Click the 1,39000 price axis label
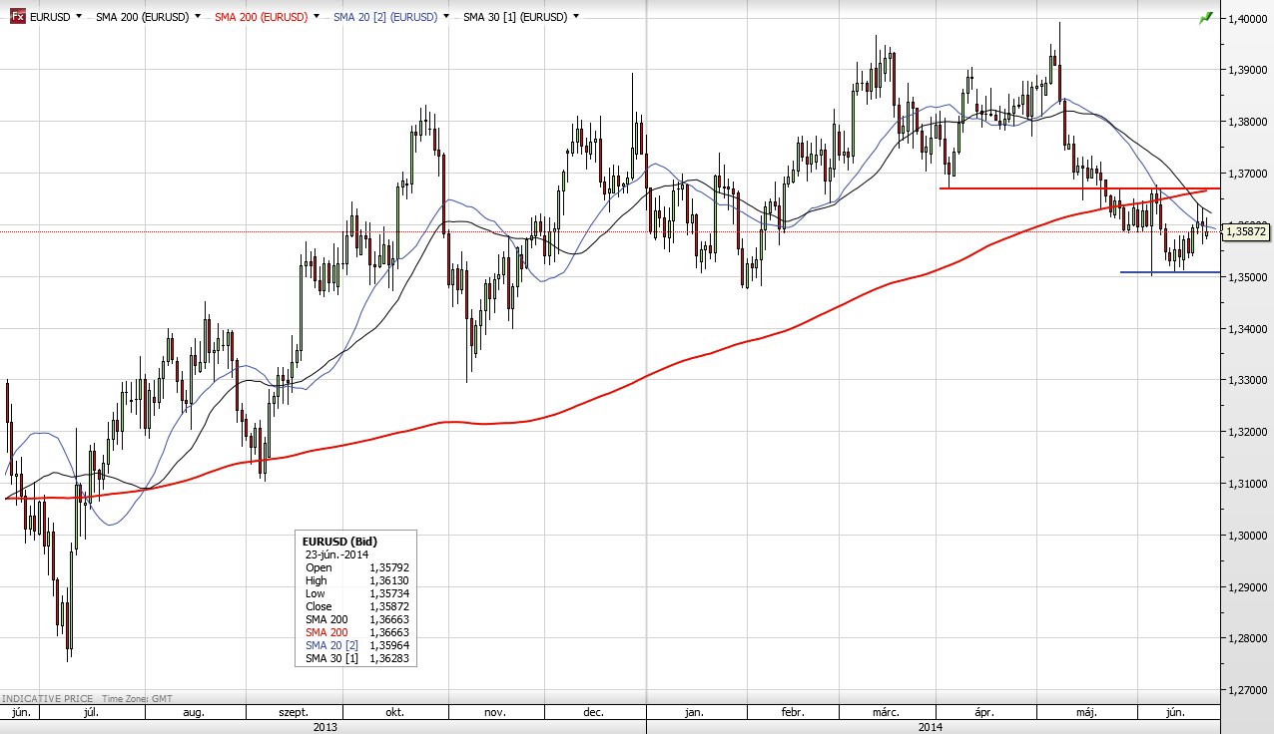This screenshot has width=1274, height=734. coord(1249,70)
